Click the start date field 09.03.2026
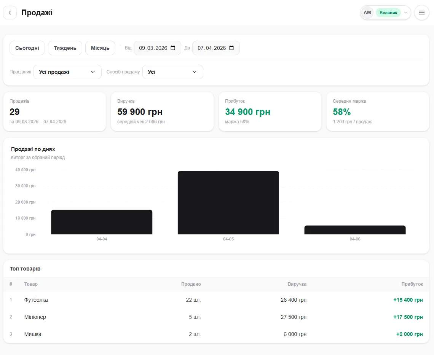 point(157,48)
